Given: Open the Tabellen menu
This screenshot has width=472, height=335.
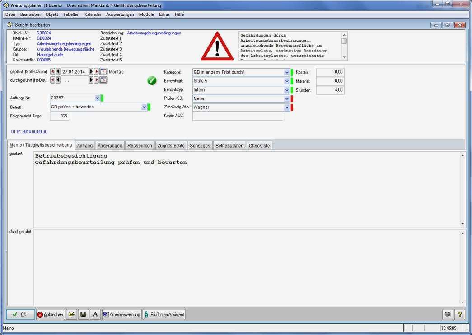Looking at the screenshot, I should (x=71, y=14).
